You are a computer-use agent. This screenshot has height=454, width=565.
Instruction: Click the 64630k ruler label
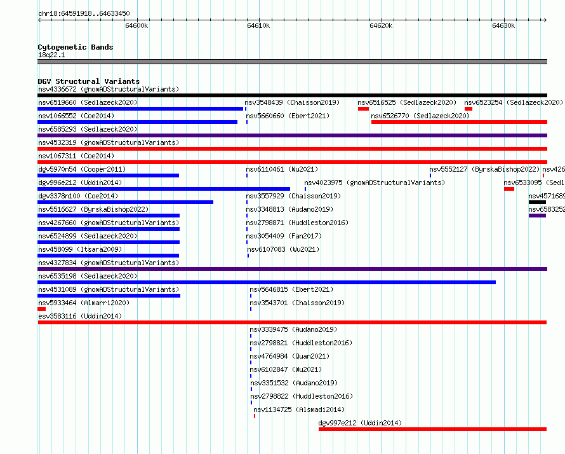tap(503, 25)
